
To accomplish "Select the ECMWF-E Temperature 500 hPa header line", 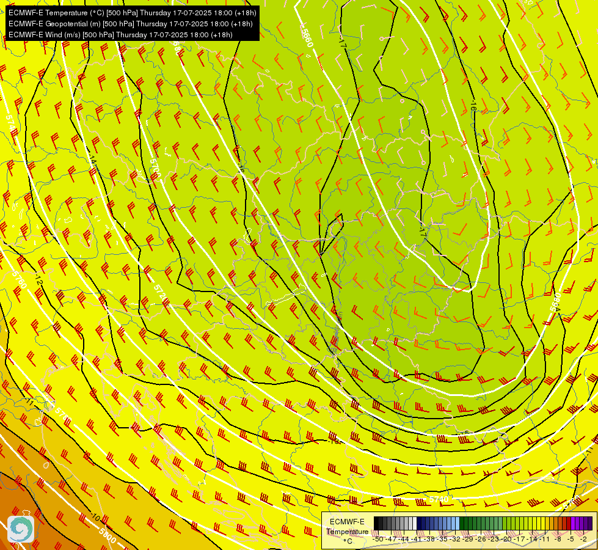I will coord(133,13).
